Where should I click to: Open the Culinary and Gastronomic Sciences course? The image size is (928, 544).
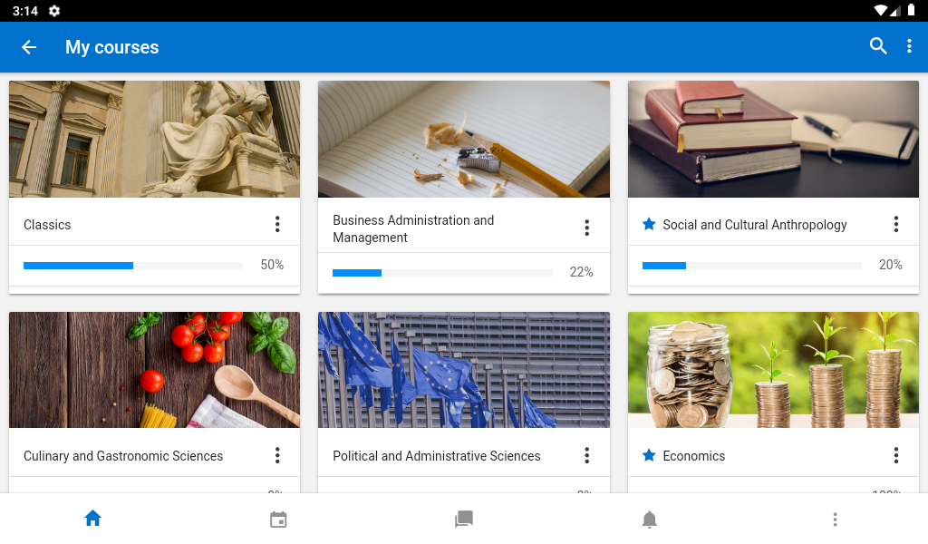click(x=123, y=456)
